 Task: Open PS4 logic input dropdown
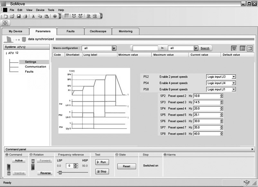tap(234, 83)
